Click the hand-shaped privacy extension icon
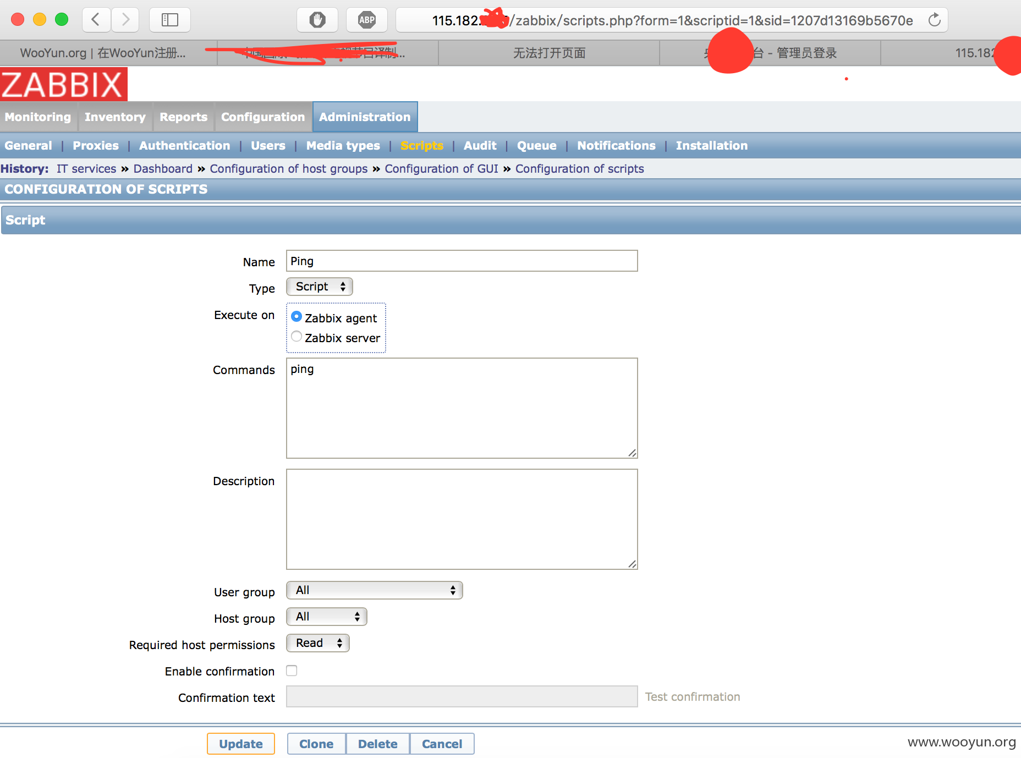 pyautogui.click(x=317, y=20)
